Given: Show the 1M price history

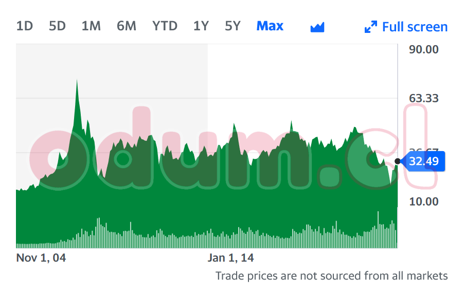Looking at the screenshot, I should 91,26.
